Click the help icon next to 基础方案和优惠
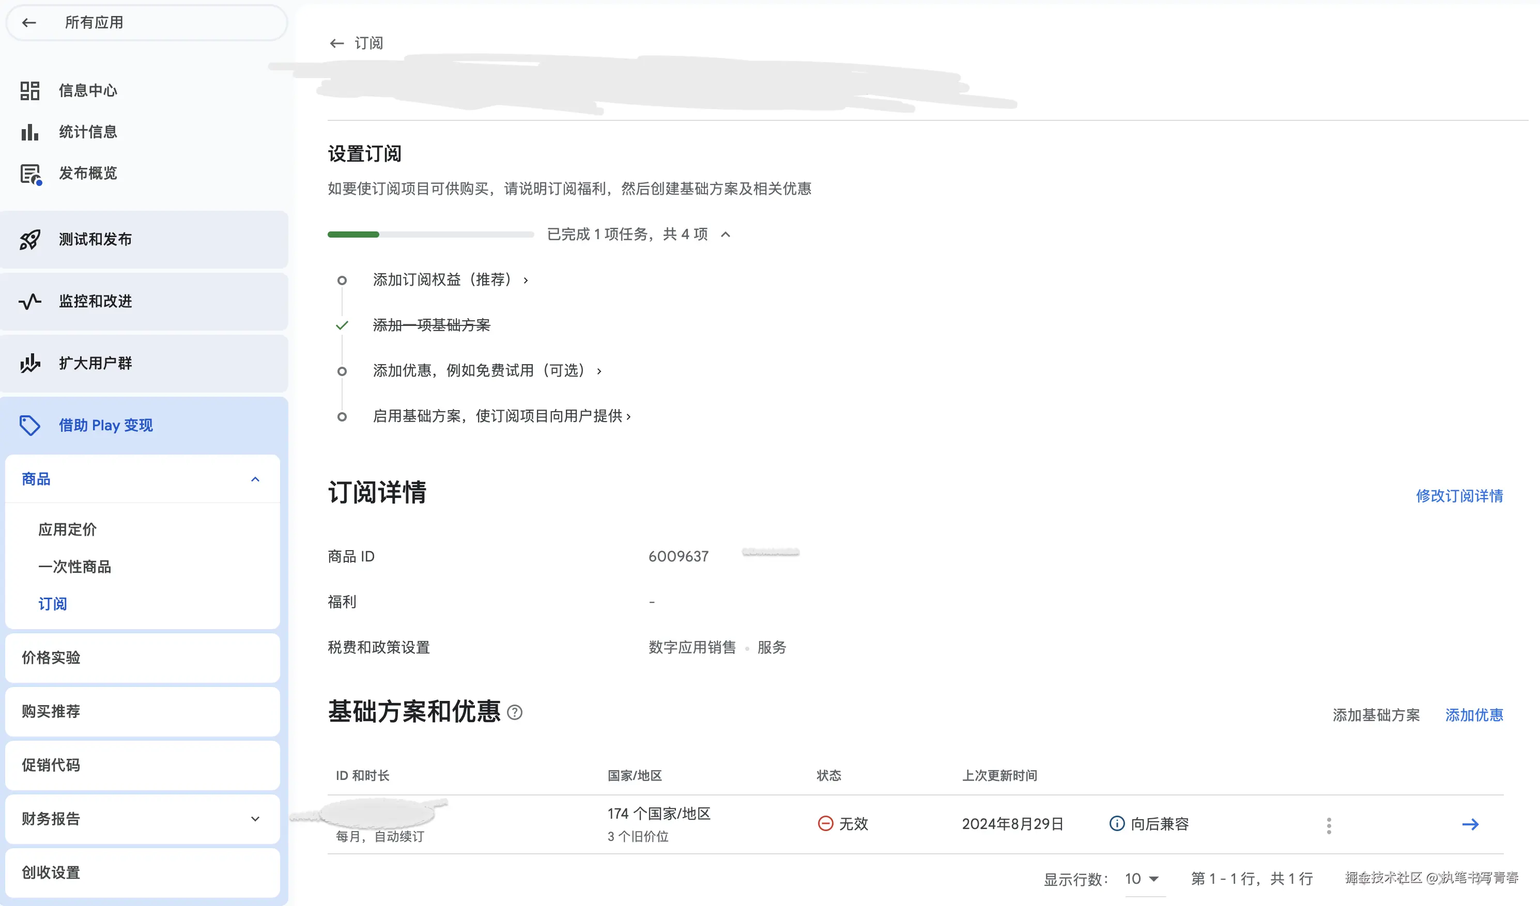The width and height of the screenshot is (1540, 906). pyautogui.click(x=515, y=712)
